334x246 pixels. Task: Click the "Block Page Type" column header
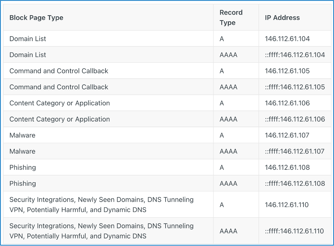[36, 18]
